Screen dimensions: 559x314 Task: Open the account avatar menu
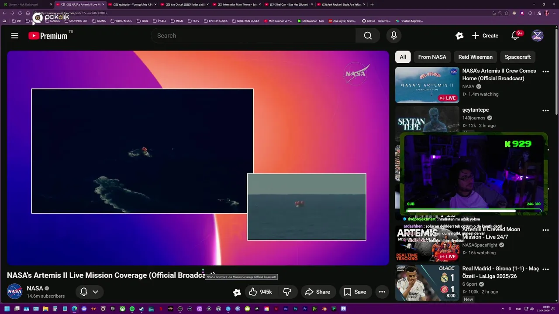pos(537,36)
